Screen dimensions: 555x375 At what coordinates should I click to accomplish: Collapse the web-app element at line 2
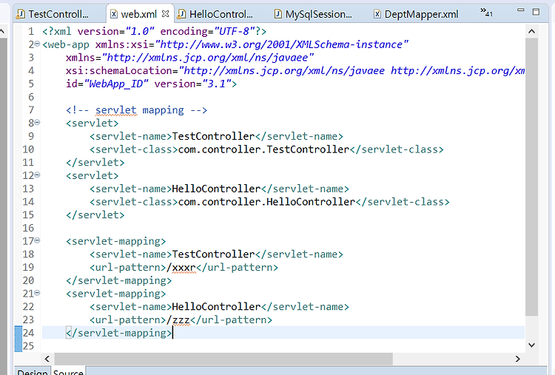[x=37, y=44]
